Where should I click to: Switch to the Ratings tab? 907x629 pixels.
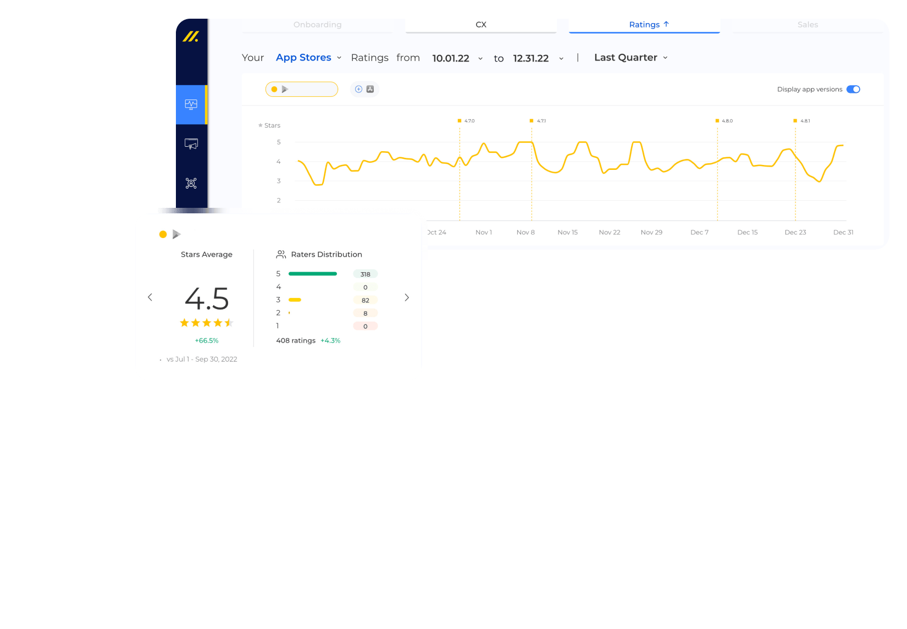click(x=644, y=25)
